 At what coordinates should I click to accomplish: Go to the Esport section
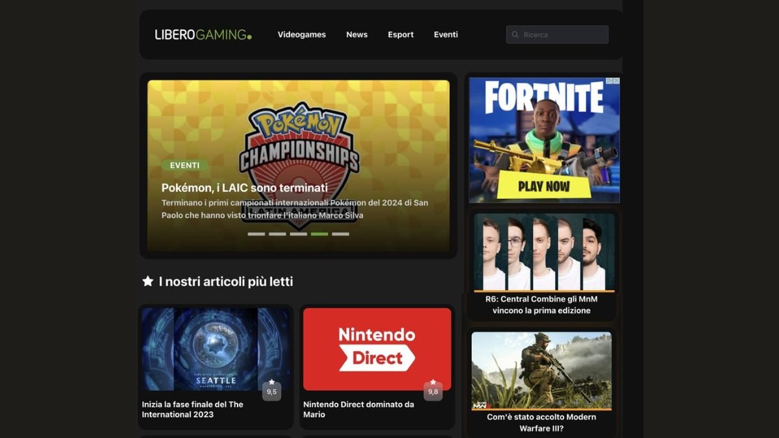click(x=401, y=35)
